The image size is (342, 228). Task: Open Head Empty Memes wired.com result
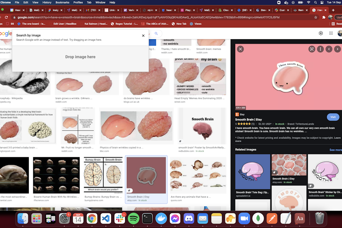pyautogui.click(x=200, y=76)
